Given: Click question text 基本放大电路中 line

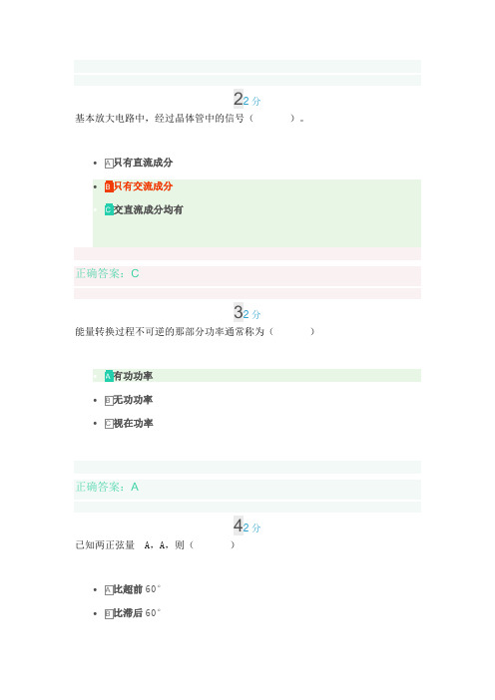Looking at the screenshot, I should coord(190,119).
